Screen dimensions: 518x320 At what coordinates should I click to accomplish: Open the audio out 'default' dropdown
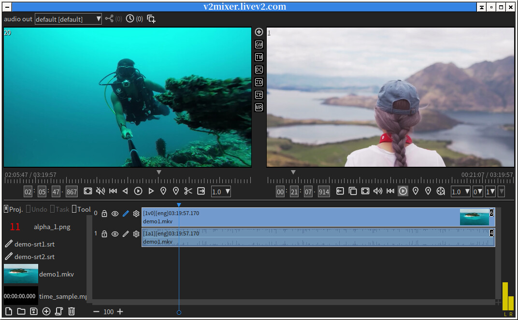68,19
